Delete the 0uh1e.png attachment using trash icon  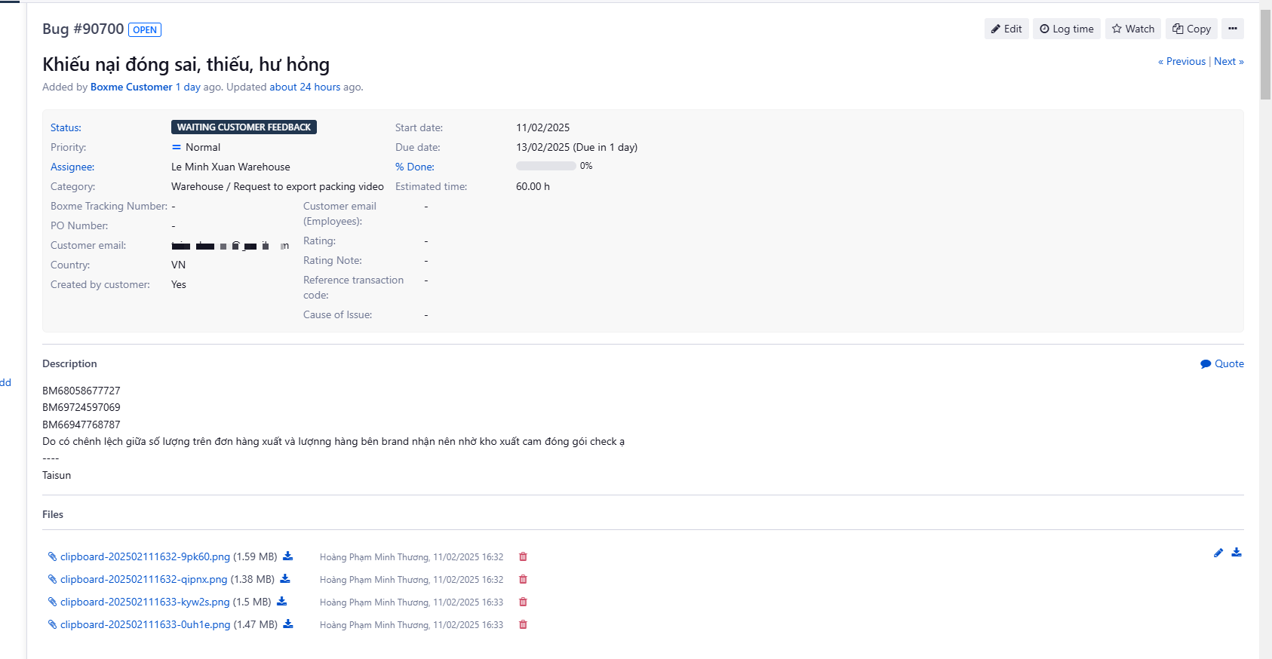[x=523, y=625]
